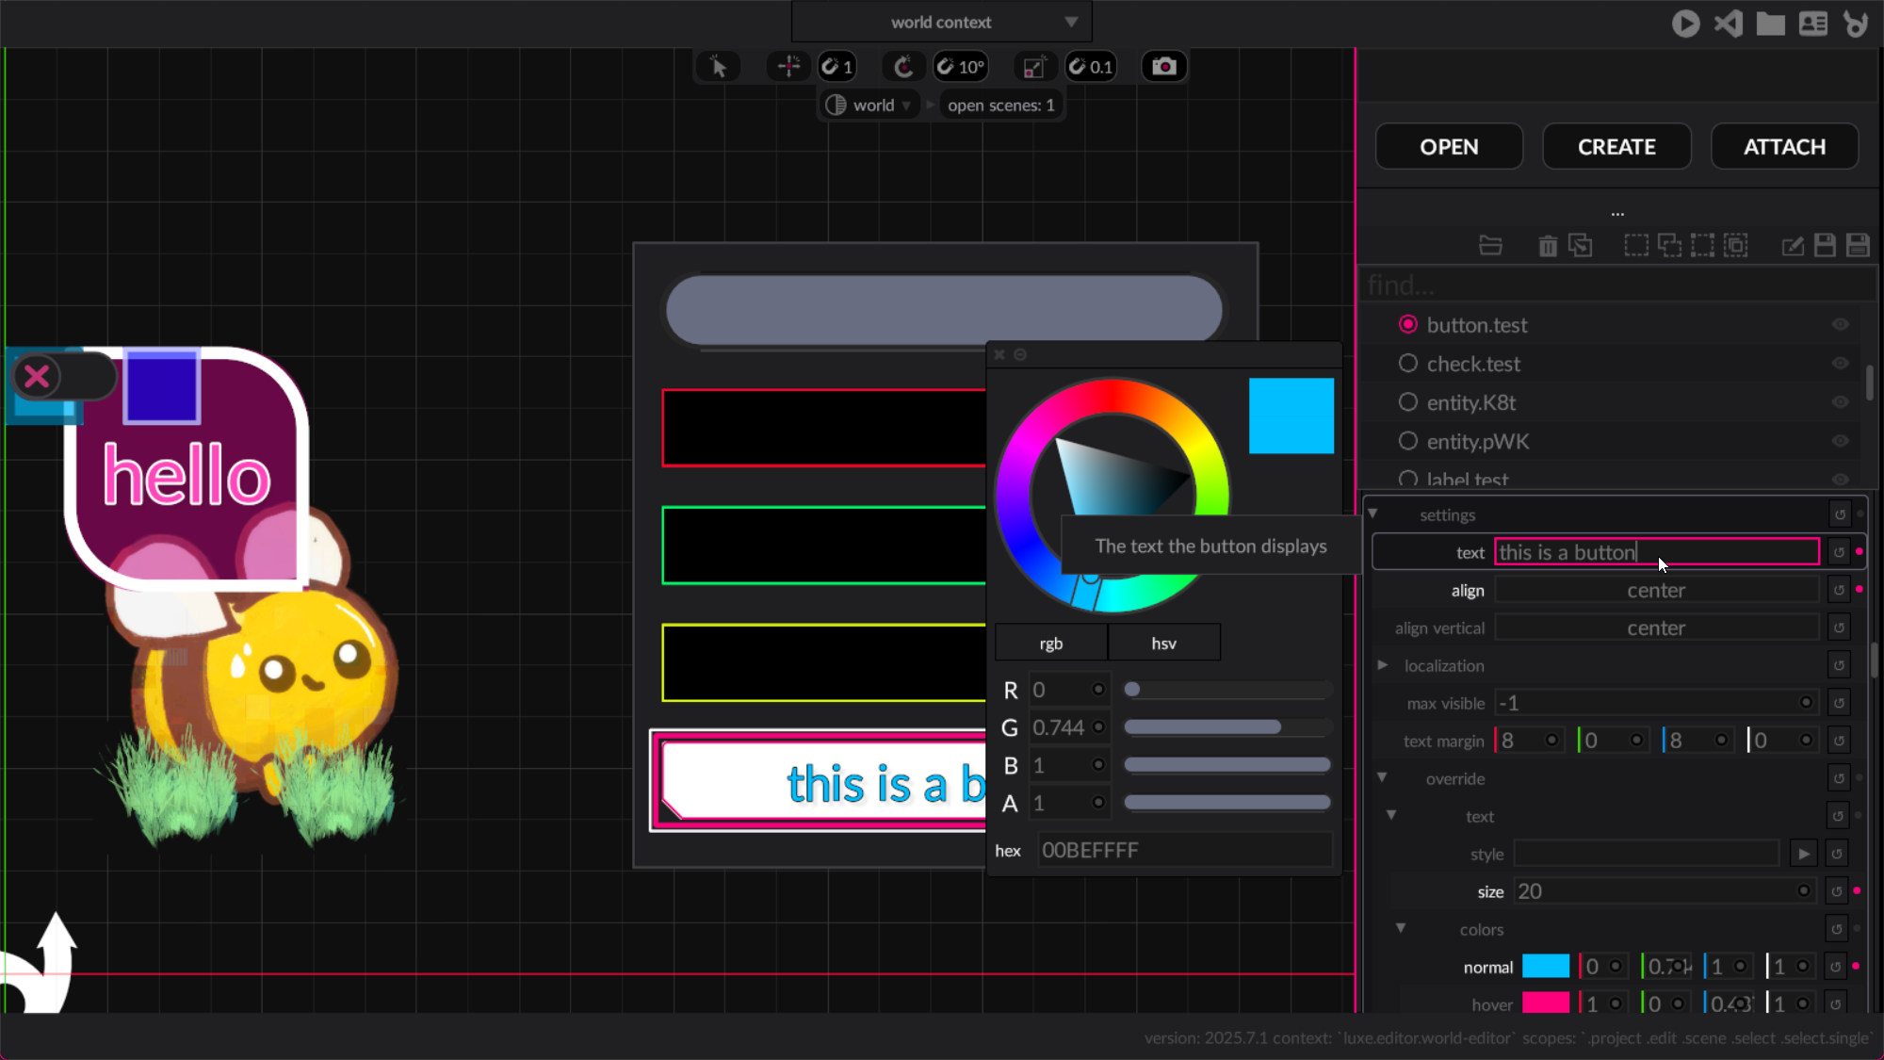Toggle visibility eye for button.test
This screenshot has width=1884, height=1060.
[x=1840, y=325]
